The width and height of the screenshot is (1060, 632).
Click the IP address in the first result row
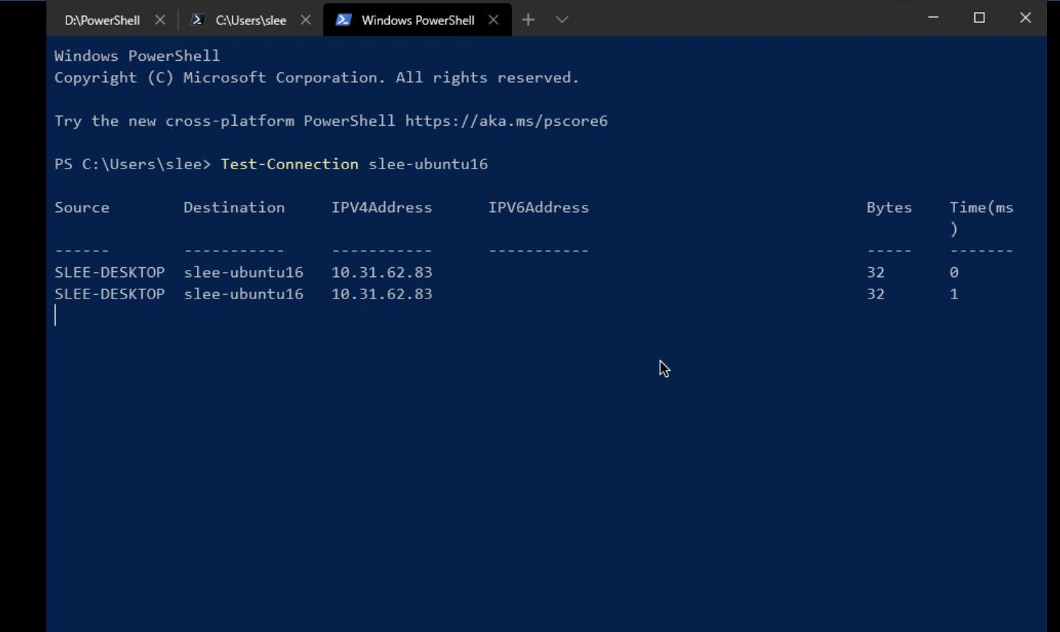point(381,273)
